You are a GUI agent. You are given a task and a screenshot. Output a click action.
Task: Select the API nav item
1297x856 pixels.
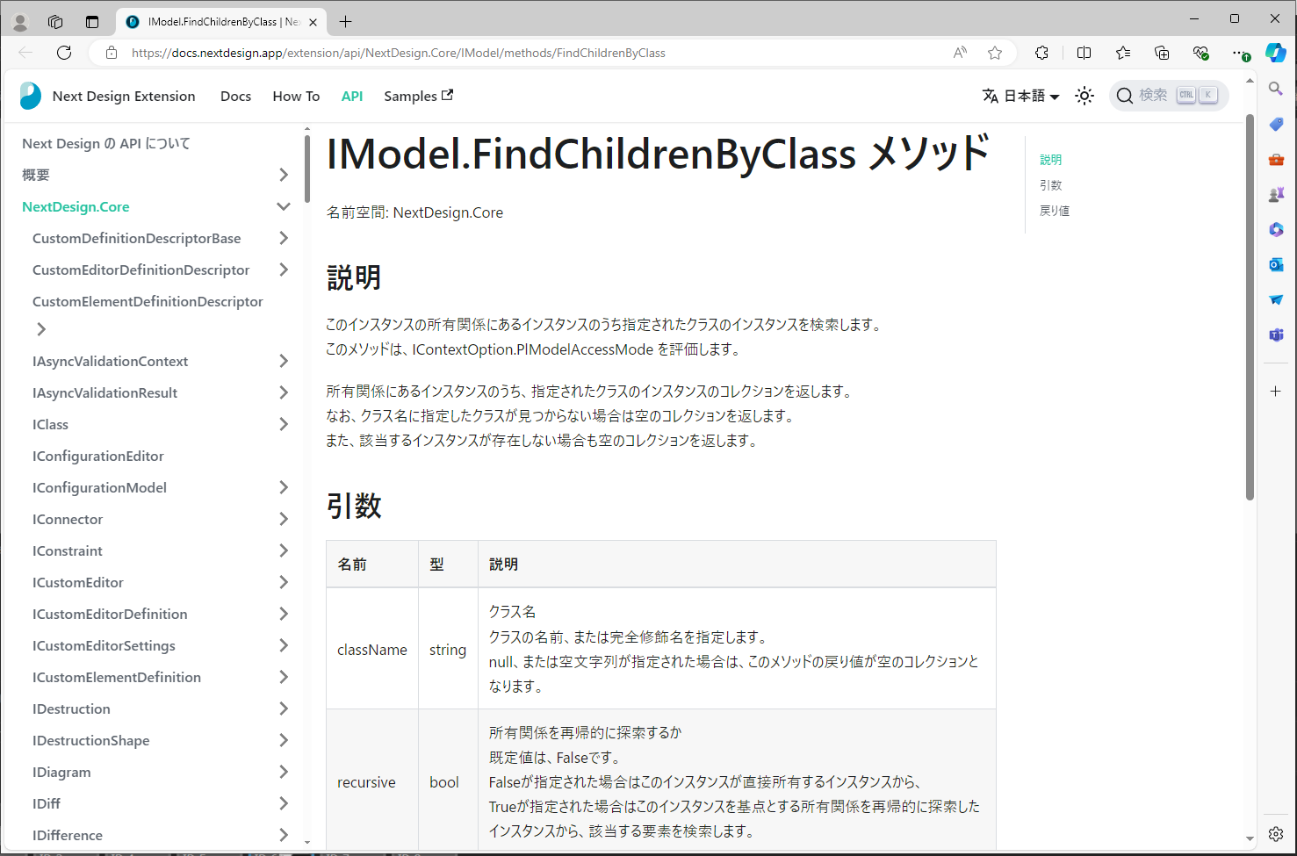click(x=352, y=96)
